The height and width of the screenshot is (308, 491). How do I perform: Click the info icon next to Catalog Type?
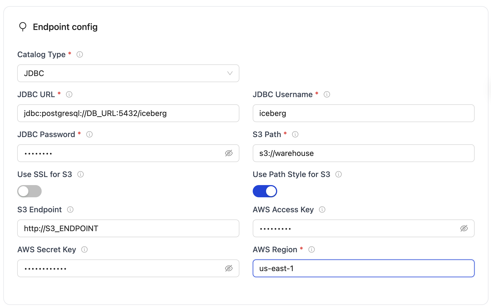click(x=80, y=54)
